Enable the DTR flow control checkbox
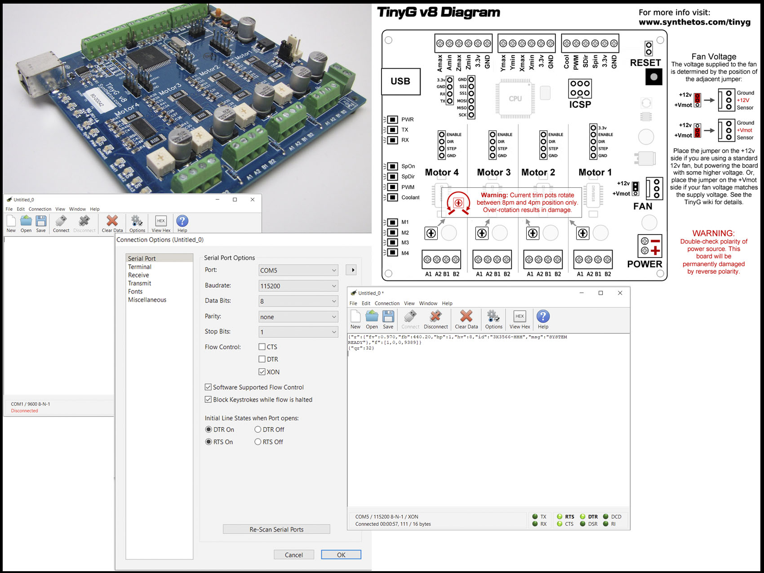Image resolution: width=764 pixels, height=573 pixels. pyautogui.click(x=262, y=359)
